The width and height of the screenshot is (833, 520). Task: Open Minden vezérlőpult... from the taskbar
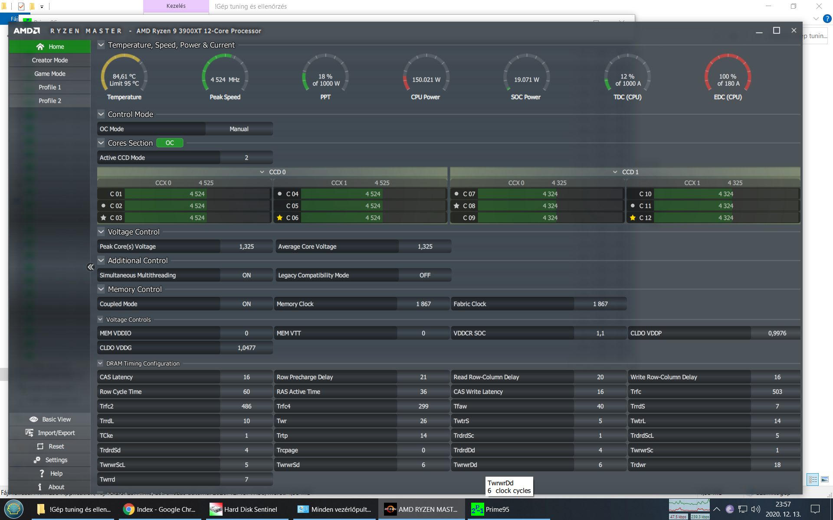[335, 509]
